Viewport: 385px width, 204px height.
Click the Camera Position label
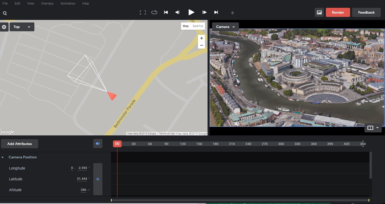point(23,157)
